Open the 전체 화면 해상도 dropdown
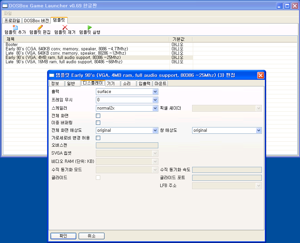 (x=155, y=130)
